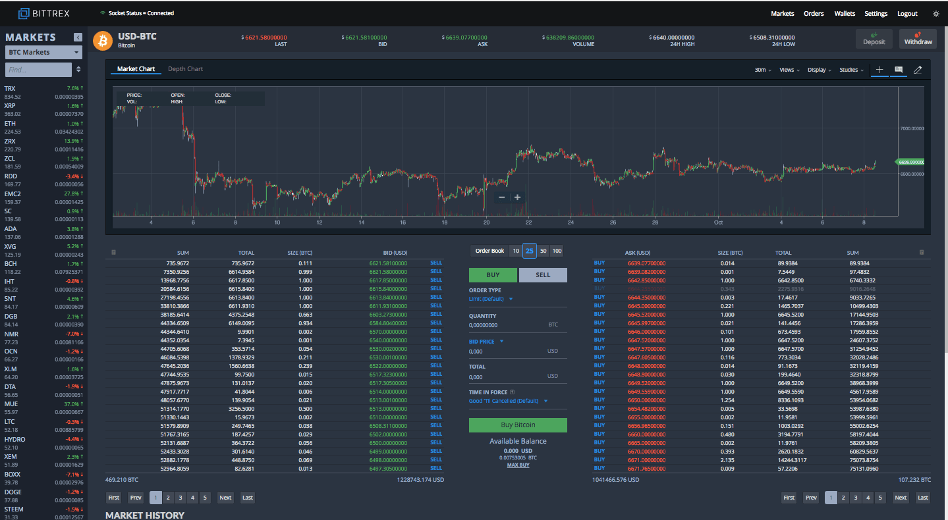Click the sort arrows beside the Find box
This screenshot has width=948, height=520.
[x=78, y=69]
